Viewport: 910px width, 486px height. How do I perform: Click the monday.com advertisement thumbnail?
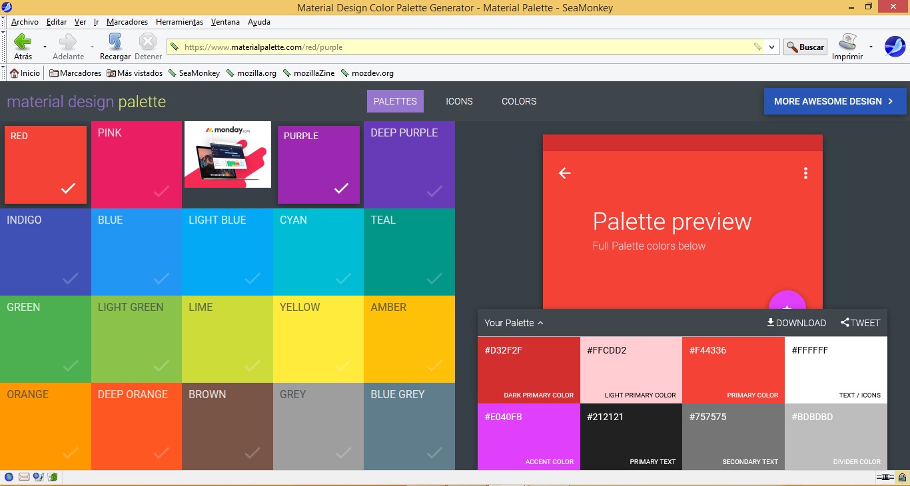click(228, 154)
